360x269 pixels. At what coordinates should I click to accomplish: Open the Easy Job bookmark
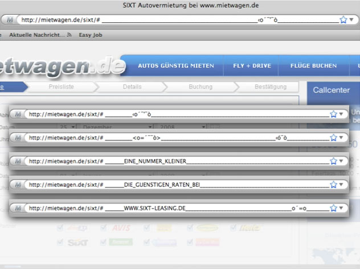pos(92,35)
